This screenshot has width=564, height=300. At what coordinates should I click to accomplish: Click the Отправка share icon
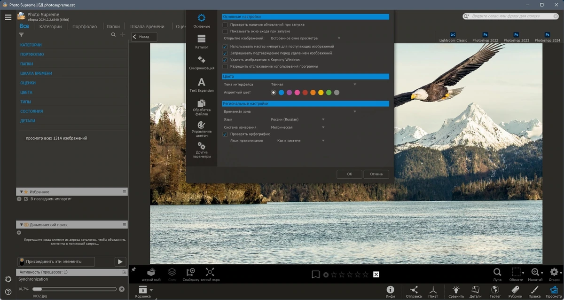tap(414, 292)
